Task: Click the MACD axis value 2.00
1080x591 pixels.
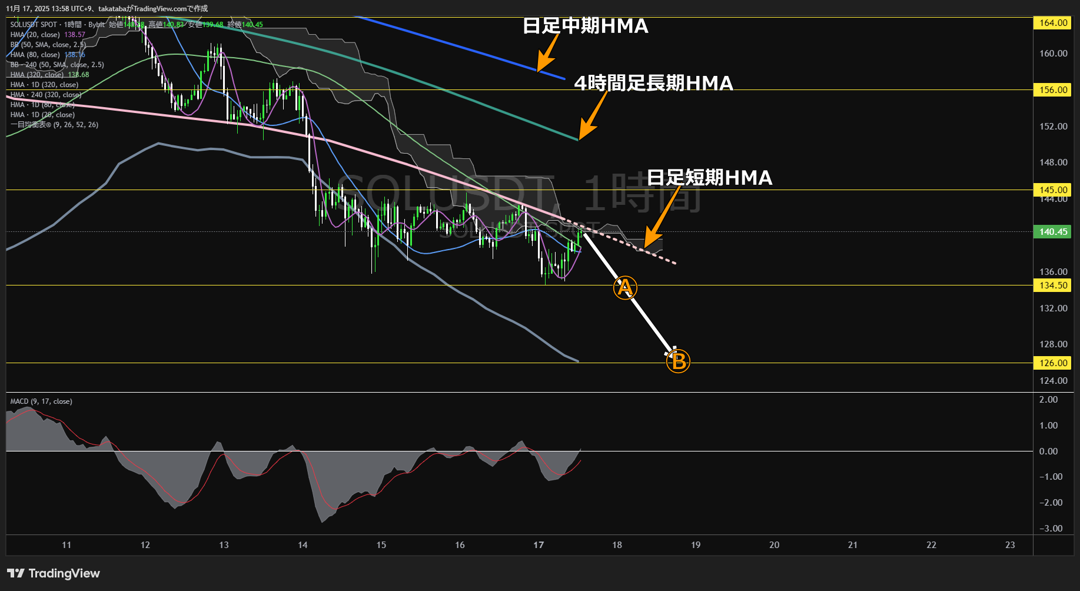Action: click(1049, 400)
